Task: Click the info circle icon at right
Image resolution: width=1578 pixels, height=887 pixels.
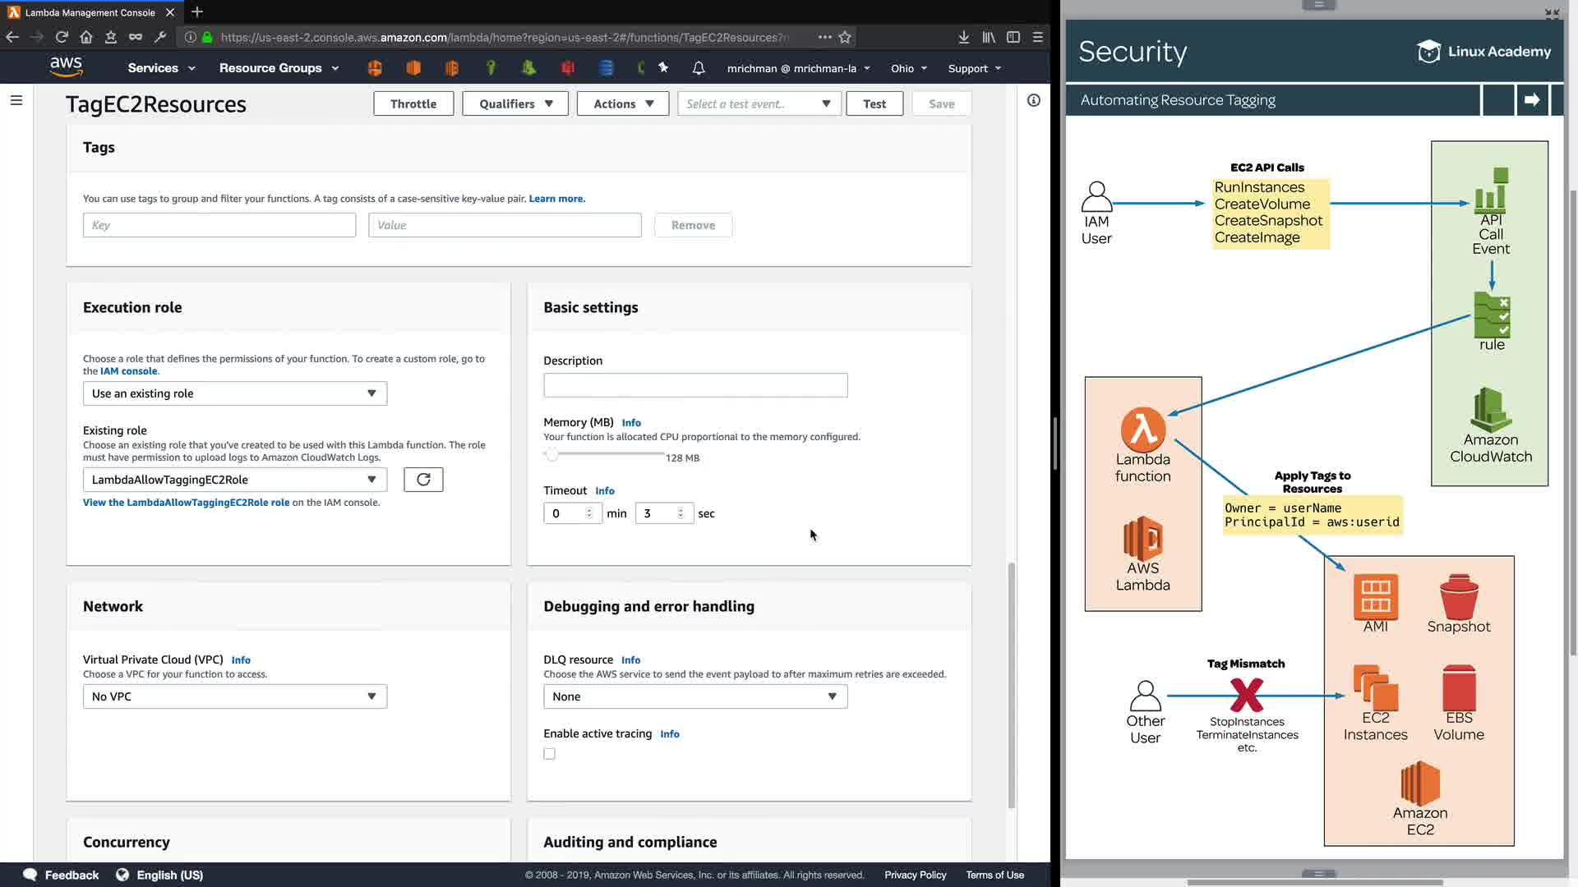Action: click(x=1034, y=100)
